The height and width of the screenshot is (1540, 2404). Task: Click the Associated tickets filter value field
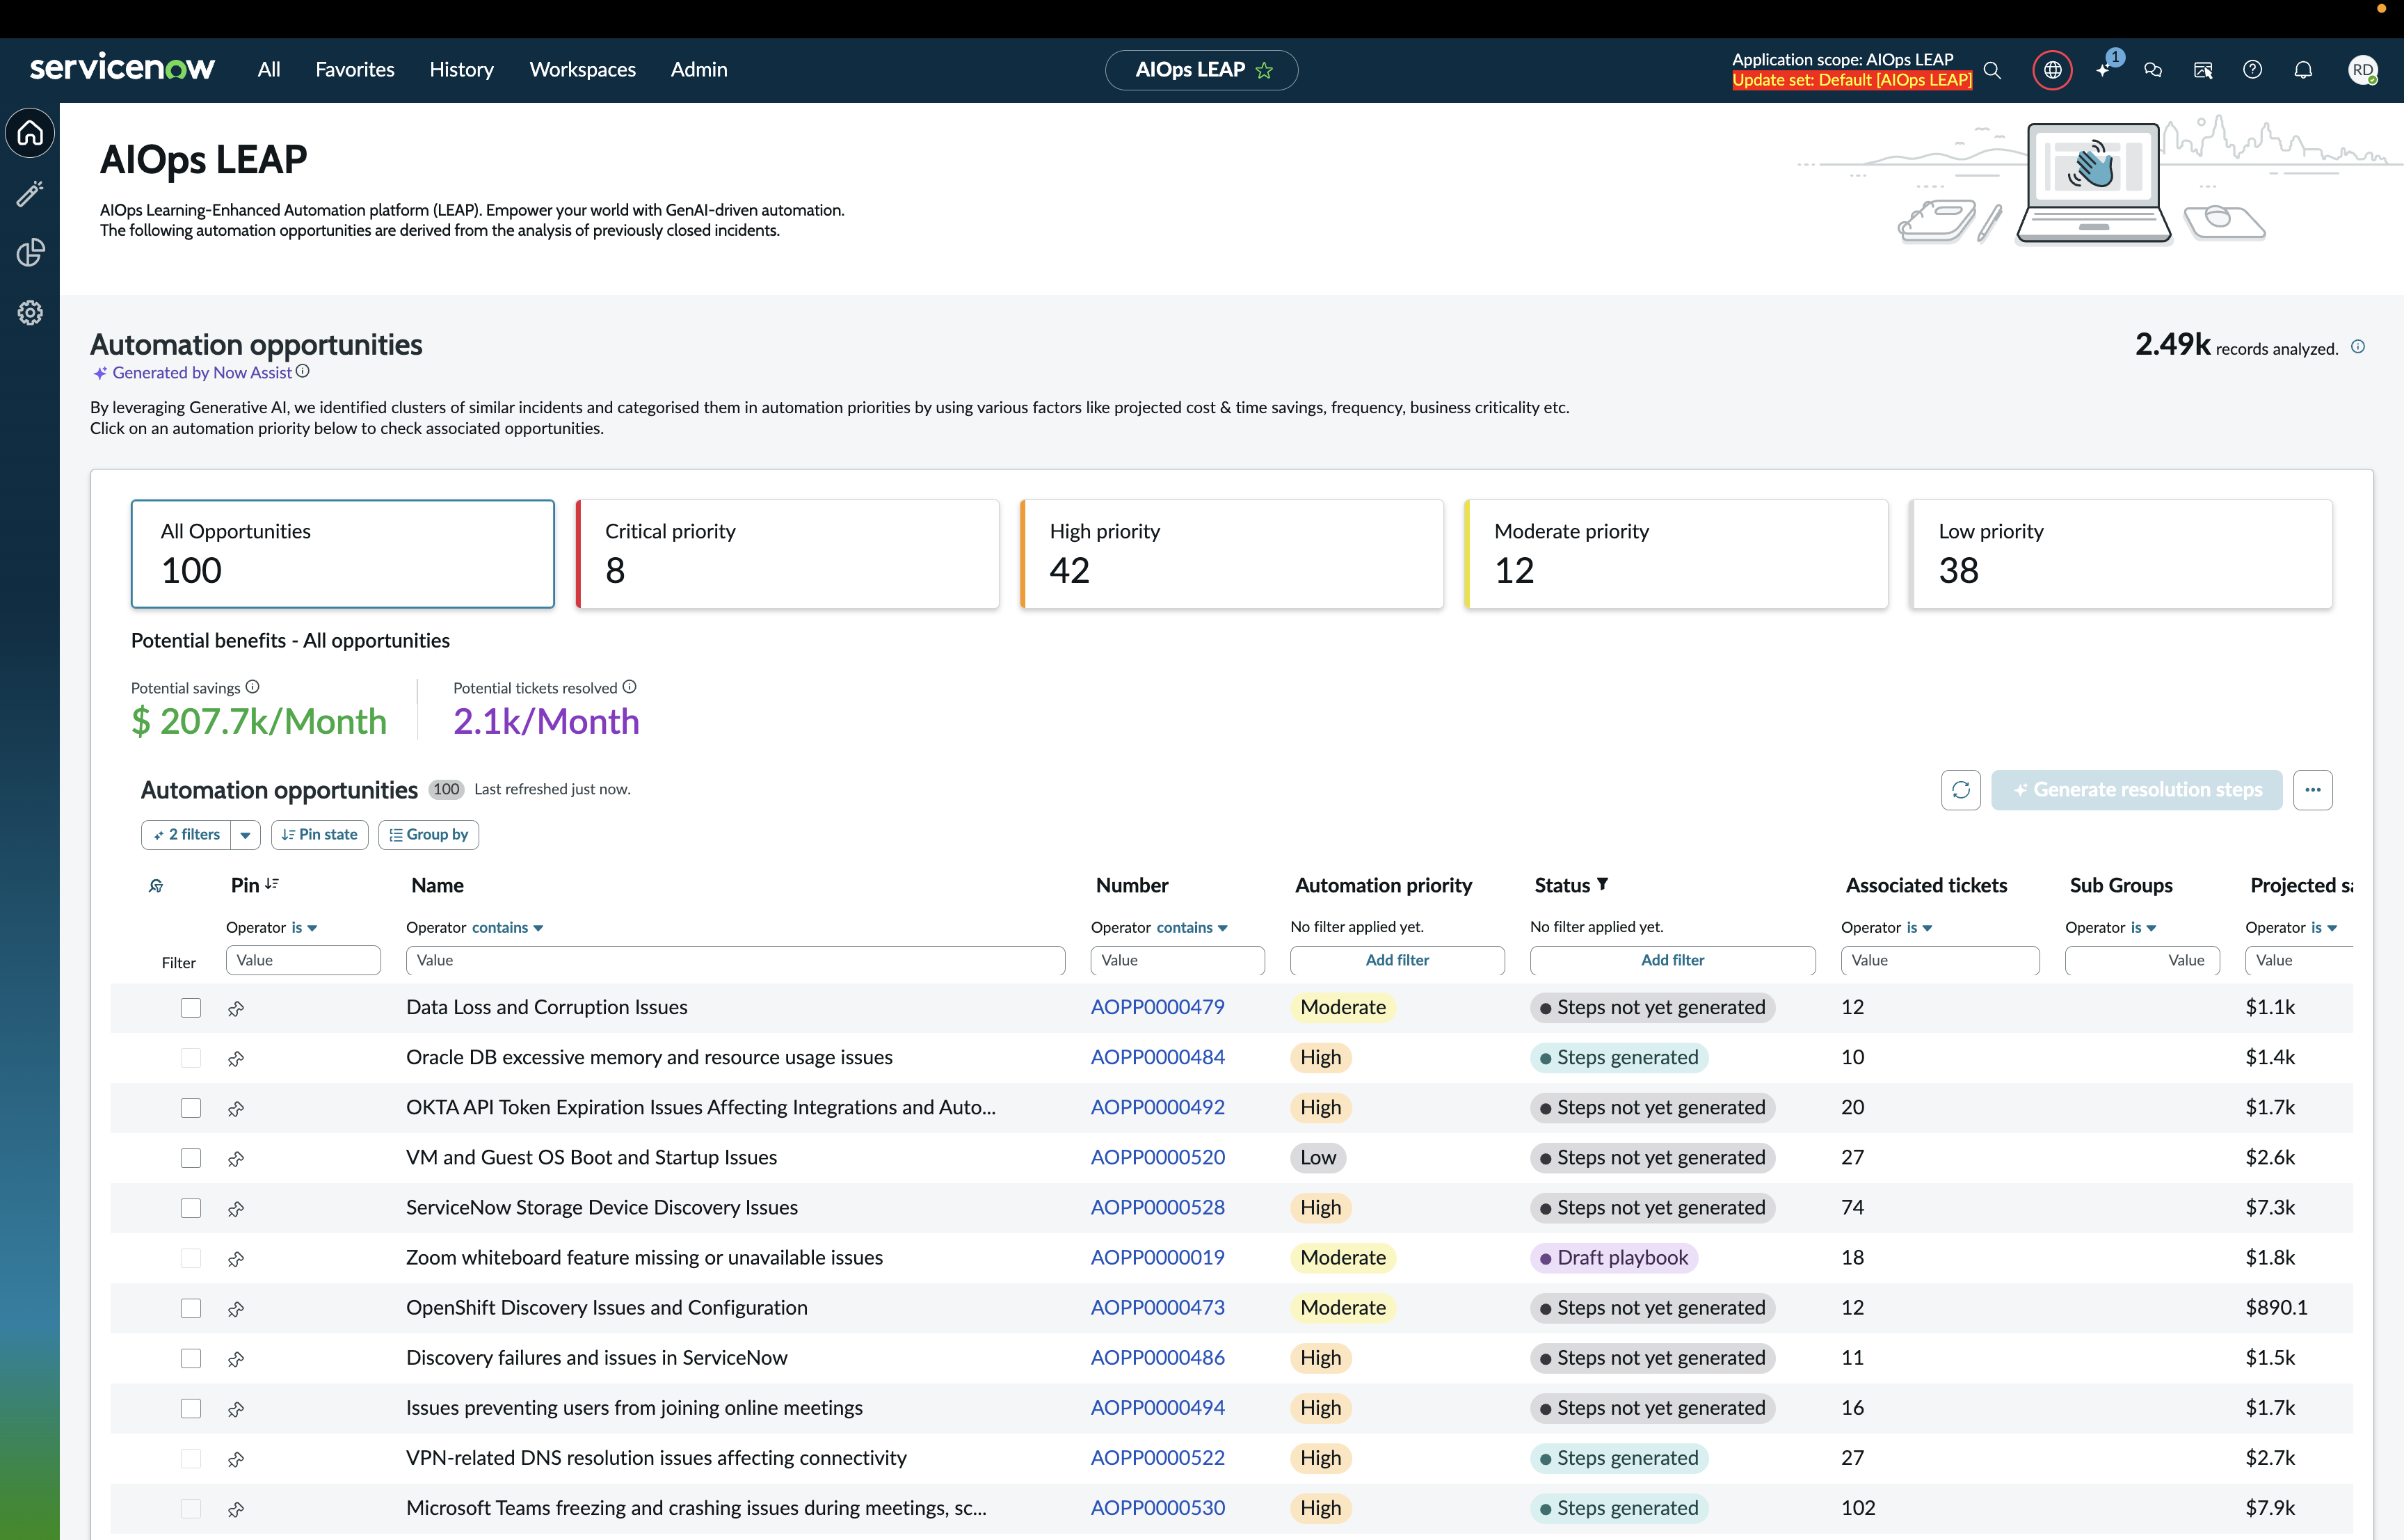click(1940, 960)
